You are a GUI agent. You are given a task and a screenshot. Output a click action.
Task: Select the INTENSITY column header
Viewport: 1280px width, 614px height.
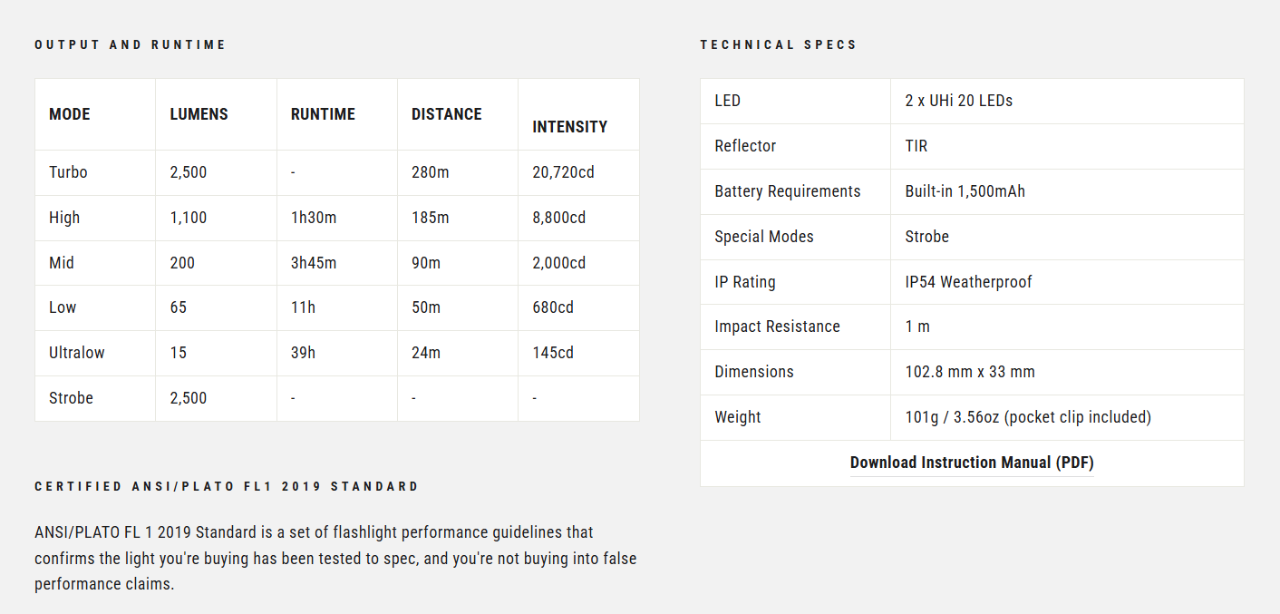pos(570,127)
